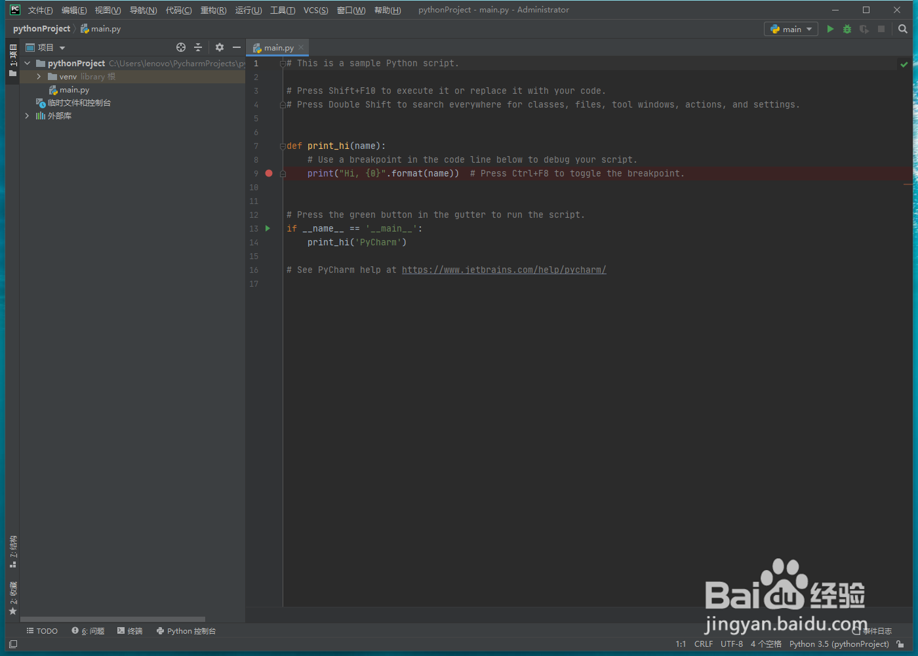Open the VCS(S) menu
This screenshot has height=656, width=918.
(315, 10)
